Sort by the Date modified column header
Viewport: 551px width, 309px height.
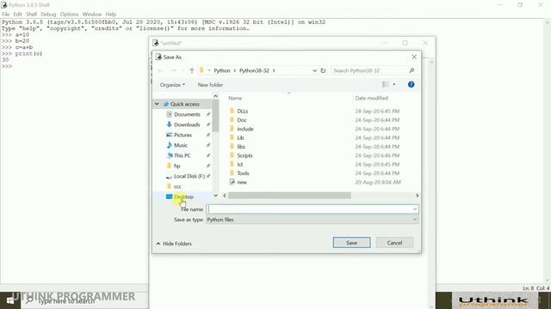pos(371,98)
